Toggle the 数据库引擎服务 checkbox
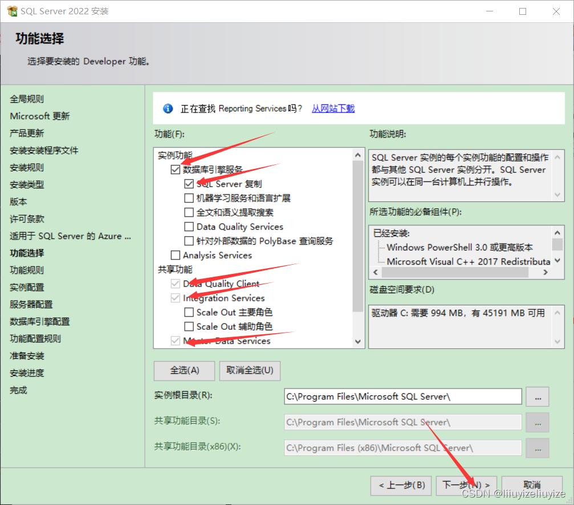The width and height of the screenshot is (574, 505). [x=176, y=169]
